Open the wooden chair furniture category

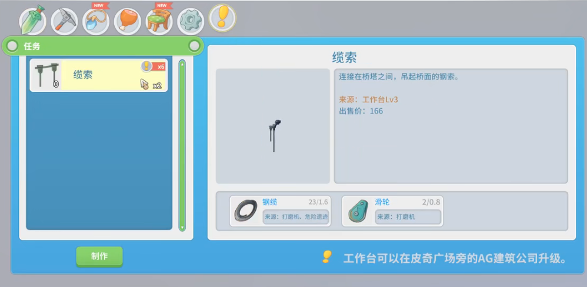click(159, 21)
